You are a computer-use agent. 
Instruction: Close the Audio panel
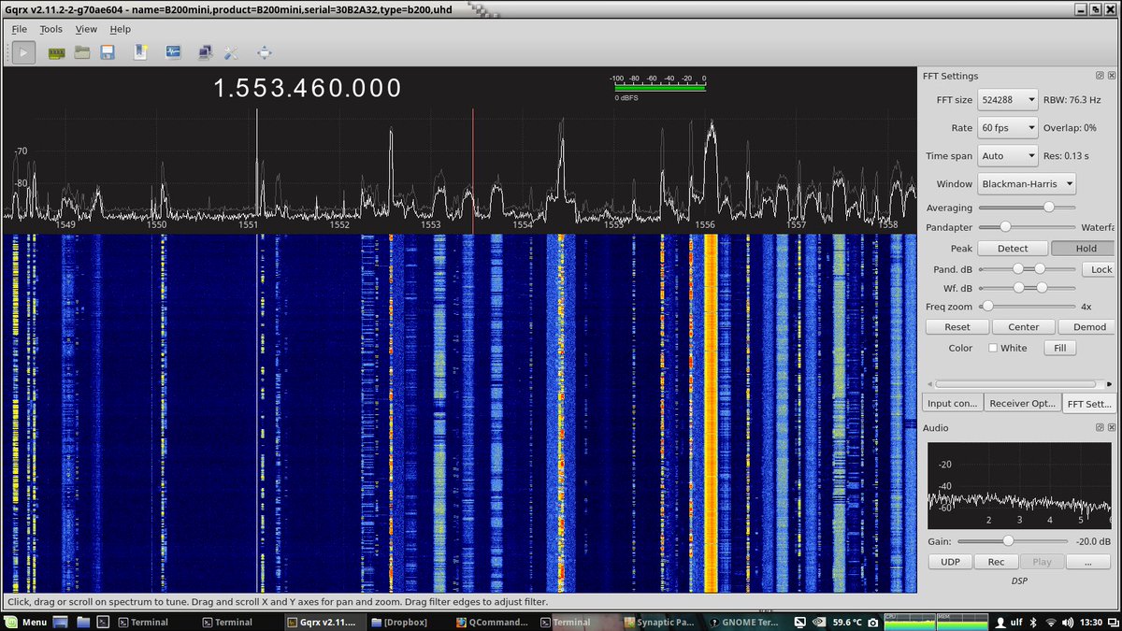(x=1112, y=427)
